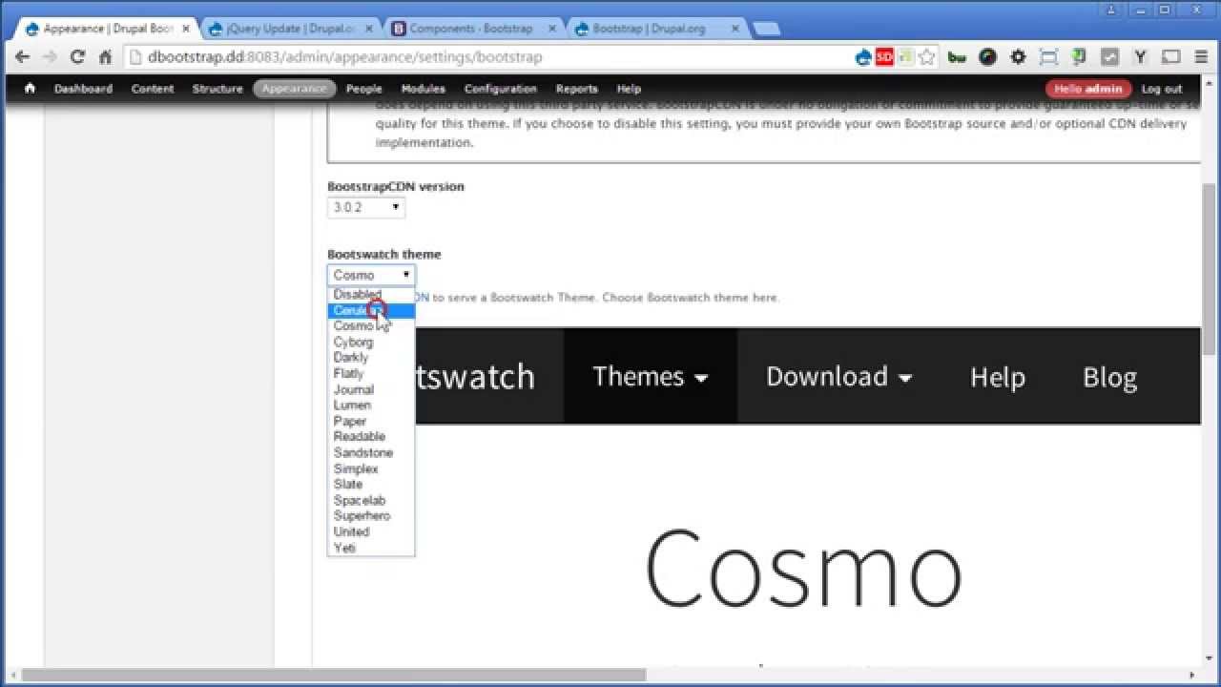Click the green bw extension icon
This screenshot has width=1221, height=687.
pos(957,57)
